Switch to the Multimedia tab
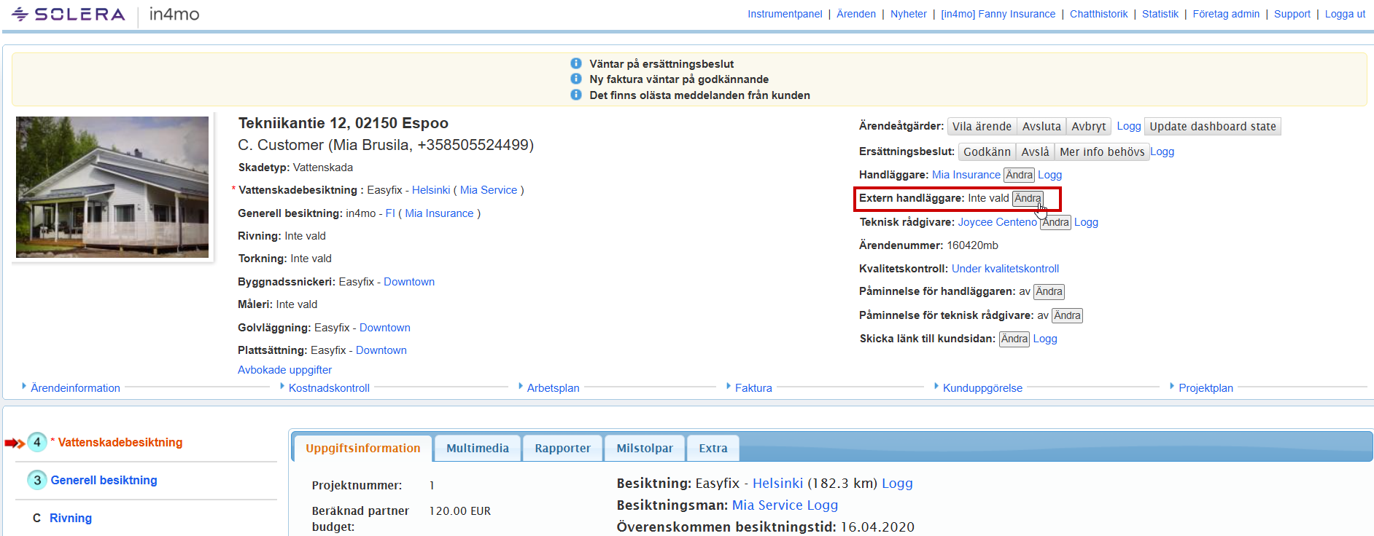Screen dimensions: 1374x536 click(477, 449)
